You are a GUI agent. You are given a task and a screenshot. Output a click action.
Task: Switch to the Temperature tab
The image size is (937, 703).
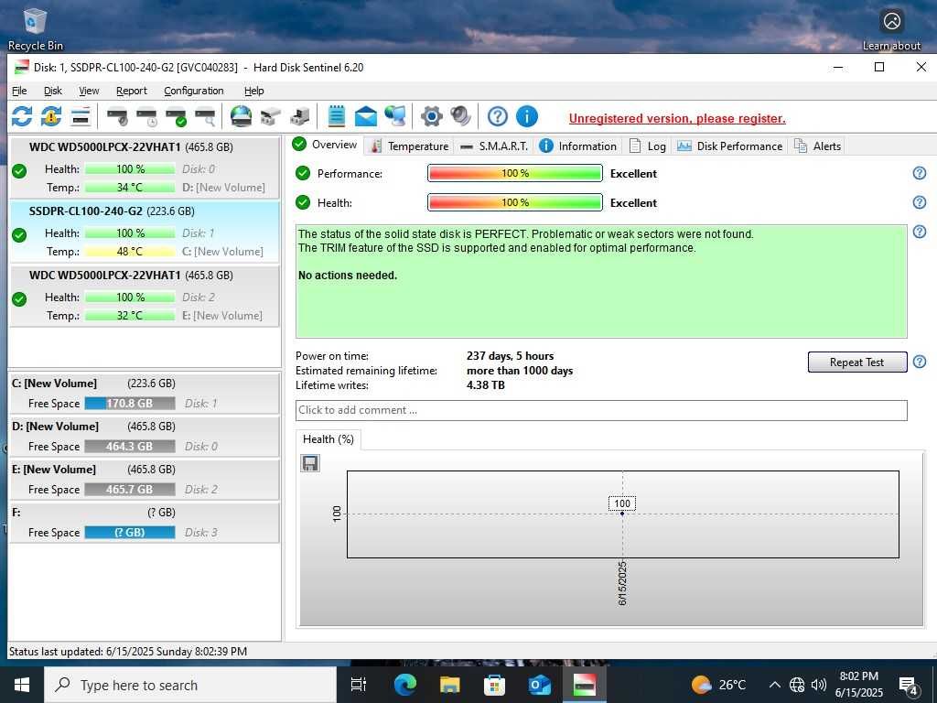click(x=409, y=146)
